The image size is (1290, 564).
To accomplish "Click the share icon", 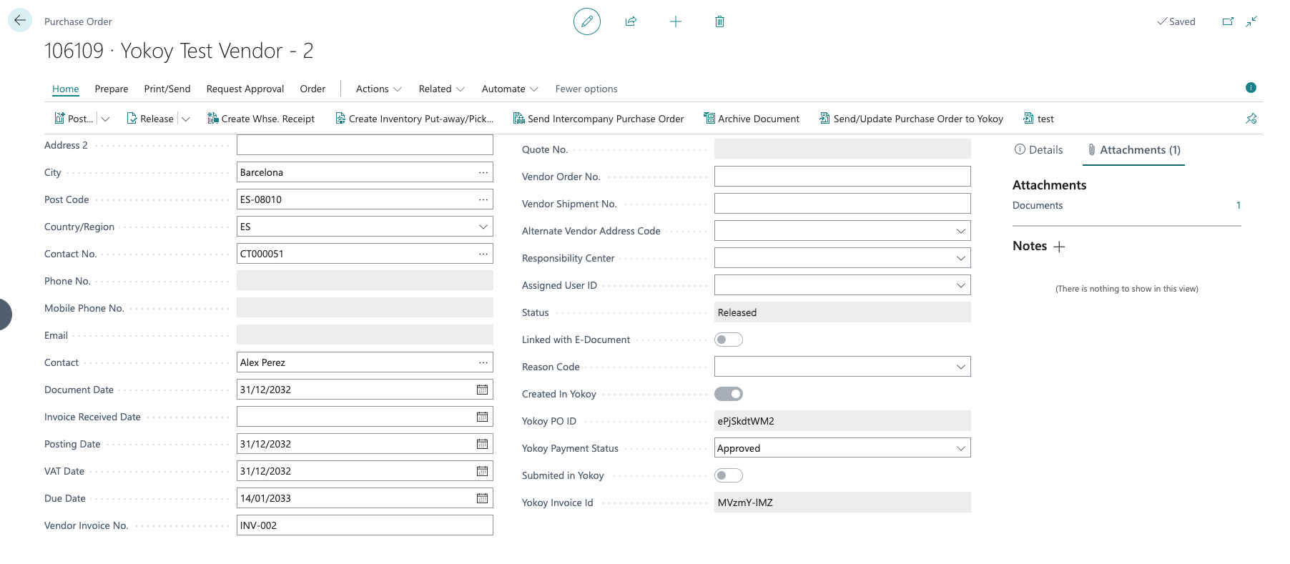I will [x=631, y=21].
